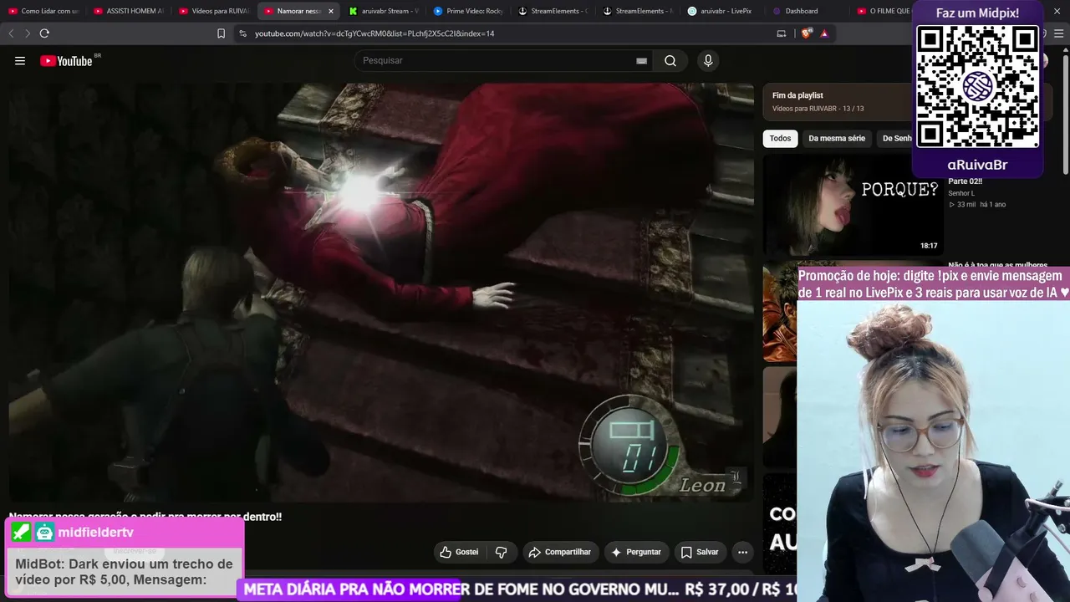Save the video with the Salvar button
The height and width of the screenshot is (602, 1070).
pos(700,552)
